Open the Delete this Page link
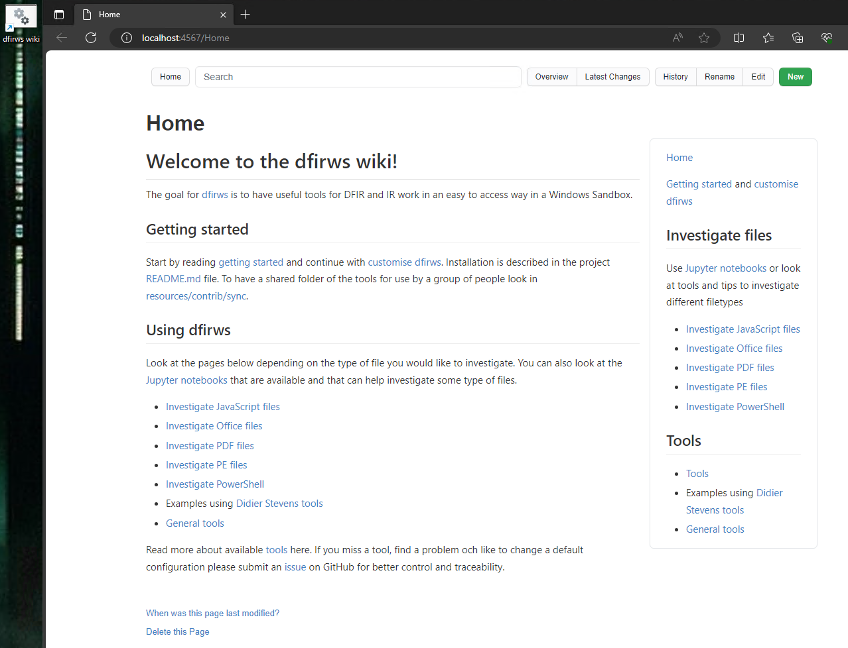This screenshot has width=848, height=648. click(x=177, y=631)
